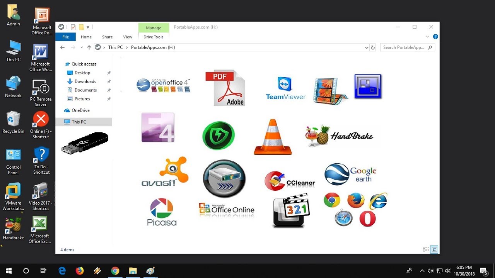Switch to the Home ribbon tab
Image resolution: width=495 pixels, height=278 pixels.
pos(86,37)
